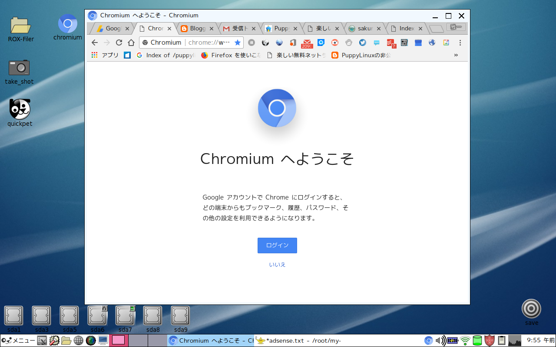Open quickpet on the desktop

tap(20, 113)
